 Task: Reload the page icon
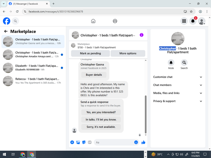[17, 11]
